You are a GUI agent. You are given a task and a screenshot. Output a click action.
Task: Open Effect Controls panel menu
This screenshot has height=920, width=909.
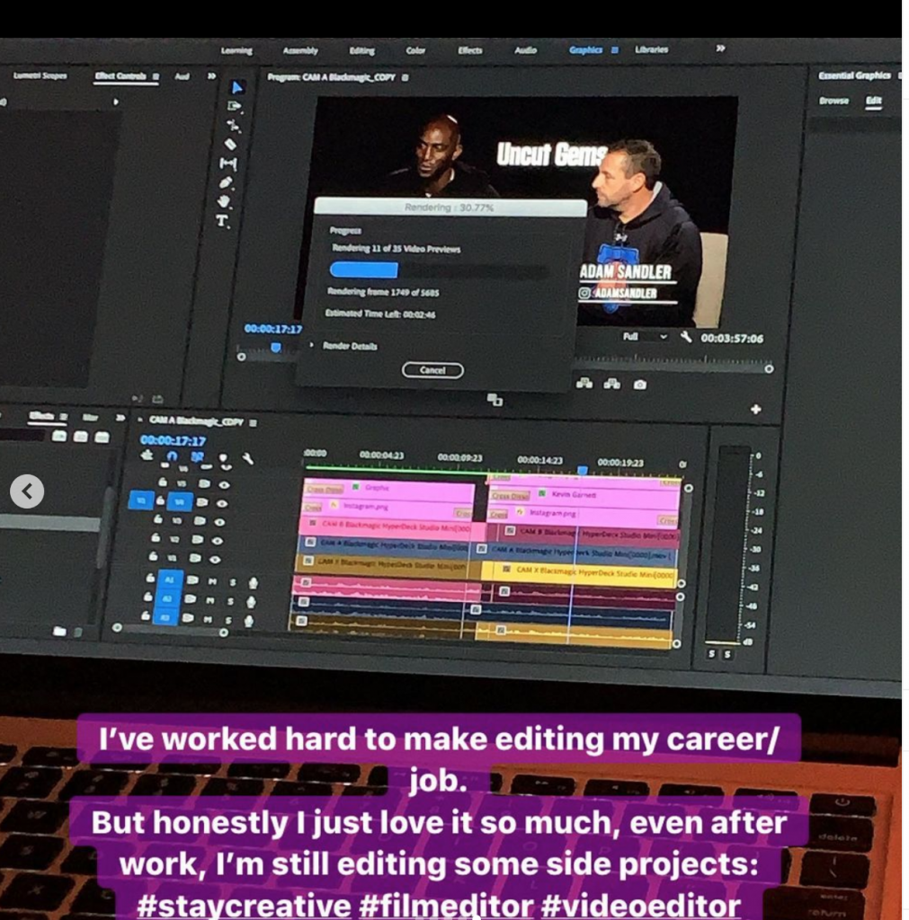click(x=156, y=76)
